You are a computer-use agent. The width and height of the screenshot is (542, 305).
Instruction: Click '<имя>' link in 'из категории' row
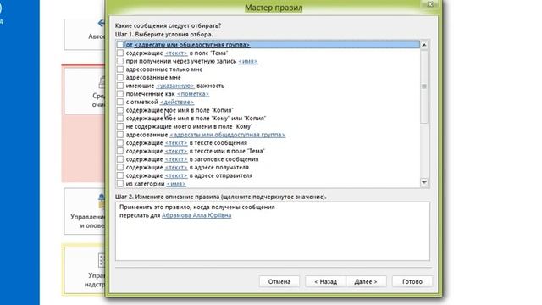(176, 184)
